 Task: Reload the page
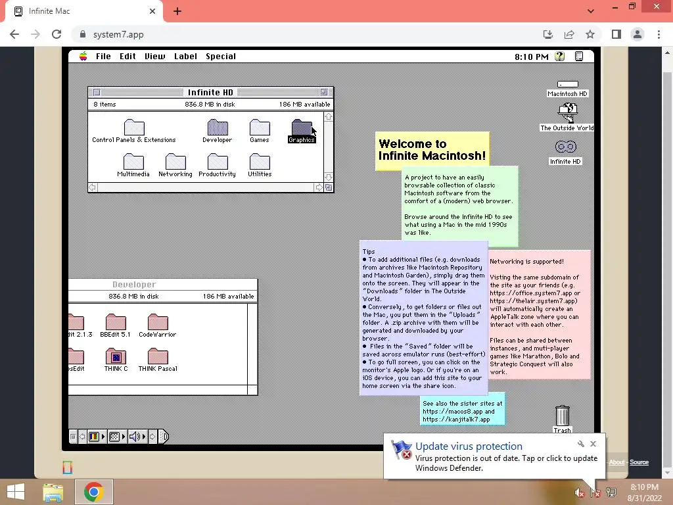57,34
